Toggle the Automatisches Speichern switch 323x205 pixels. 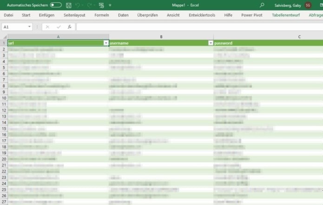coord(56,5)
